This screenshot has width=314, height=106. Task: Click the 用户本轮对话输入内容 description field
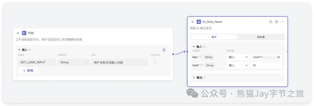(119, 62)
